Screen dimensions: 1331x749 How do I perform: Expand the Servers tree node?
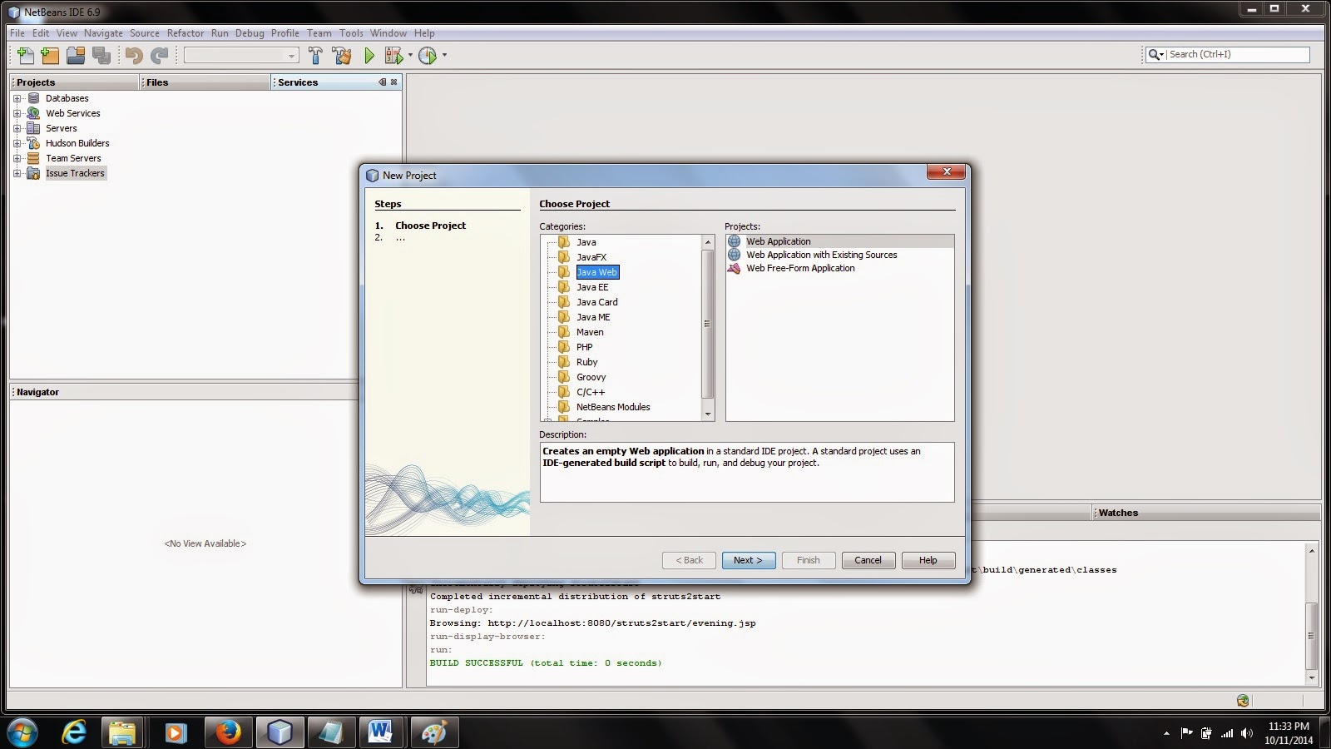coord(17,128)
